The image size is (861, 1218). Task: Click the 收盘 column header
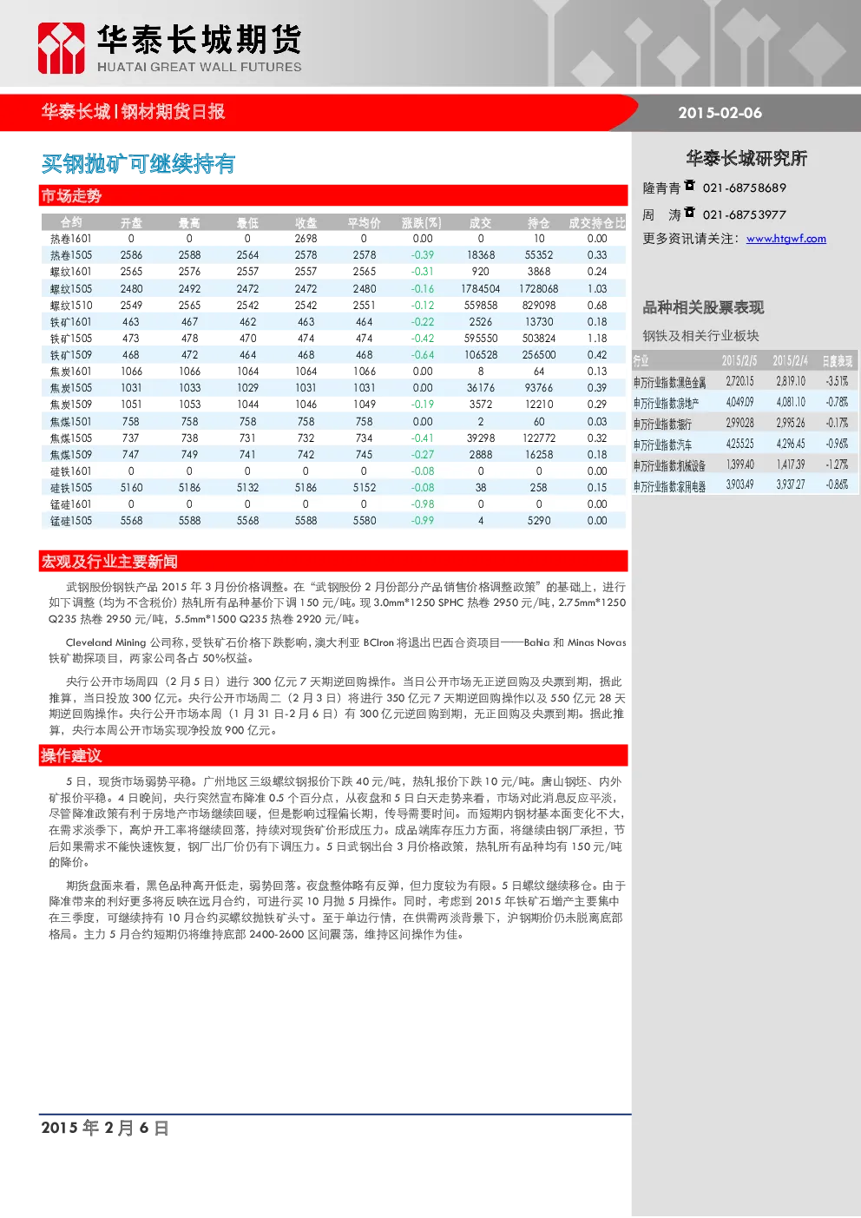tap(306, 223)
